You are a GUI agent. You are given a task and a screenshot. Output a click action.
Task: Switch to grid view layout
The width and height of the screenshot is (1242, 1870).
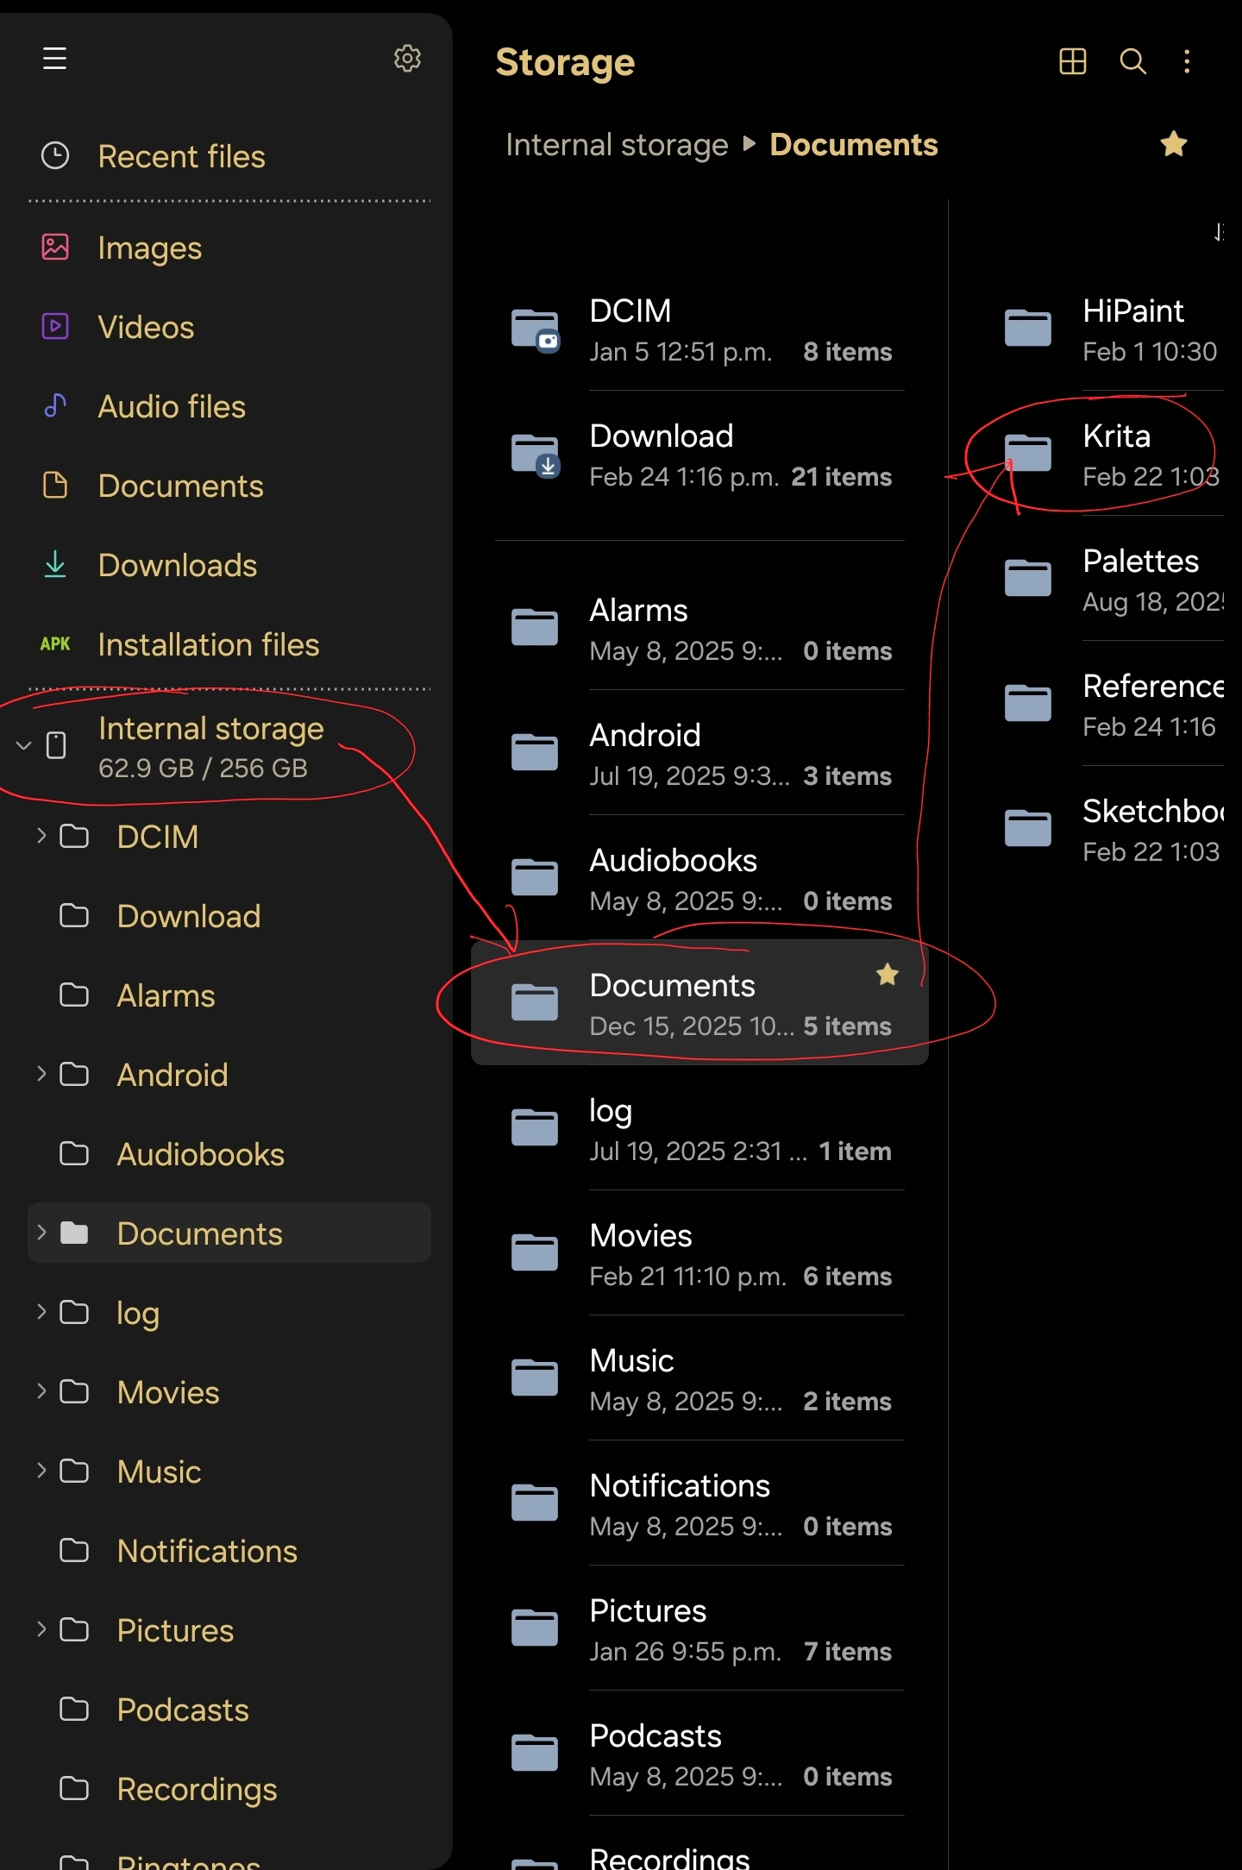1072,61
